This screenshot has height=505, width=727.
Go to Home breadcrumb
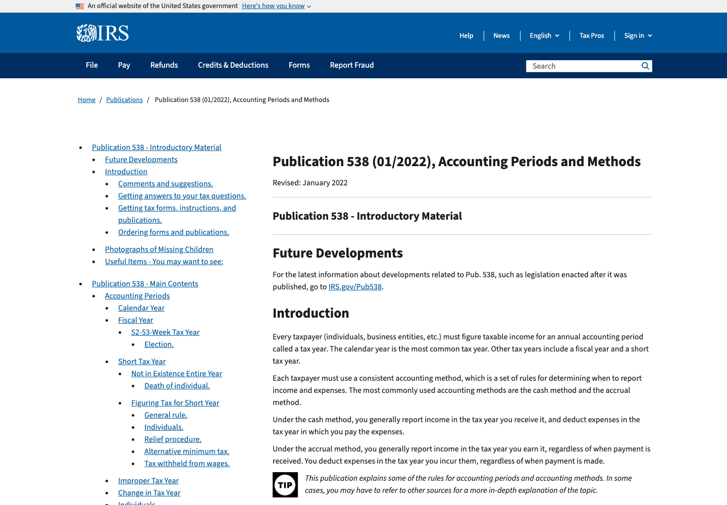[86, 100]
